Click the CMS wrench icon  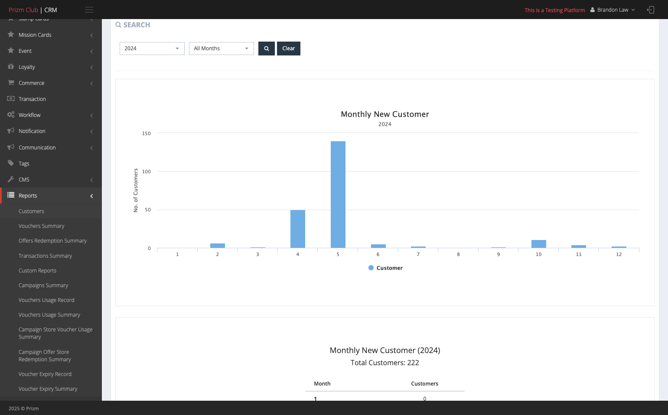[x=11, y=179]
